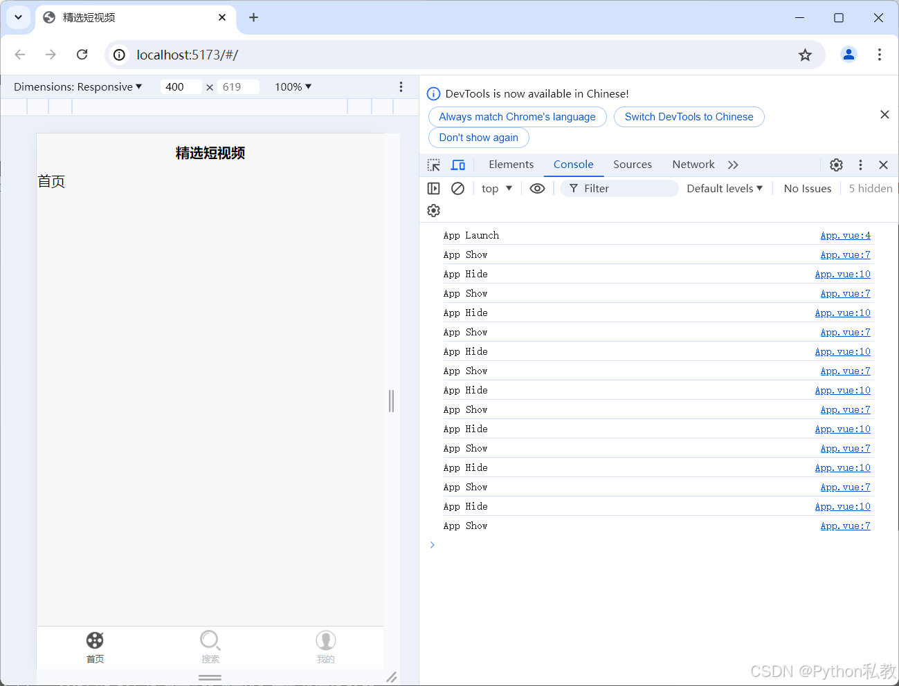Close the 精选短视频 tab

coord(222,17)
